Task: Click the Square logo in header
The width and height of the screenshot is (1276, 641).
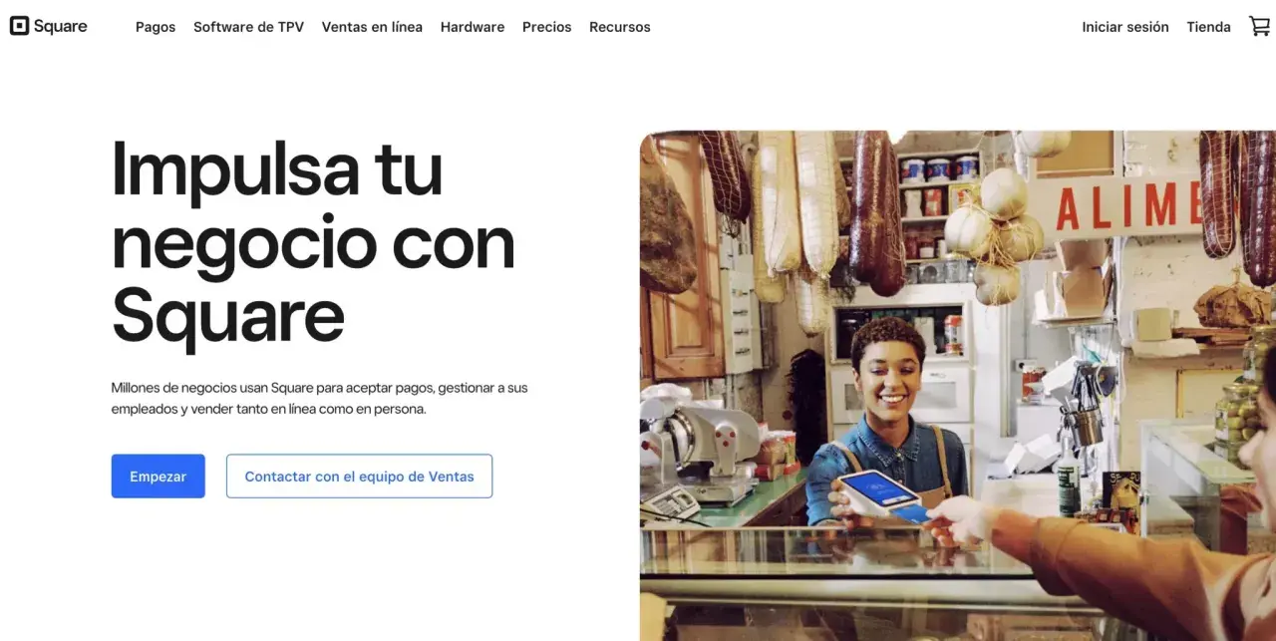Action: [x=49, y=27]
